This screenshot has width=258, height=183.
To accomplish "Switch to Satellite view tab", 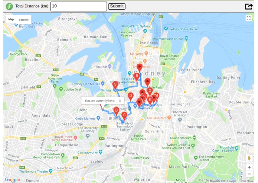I will click(x=24, y=20).
